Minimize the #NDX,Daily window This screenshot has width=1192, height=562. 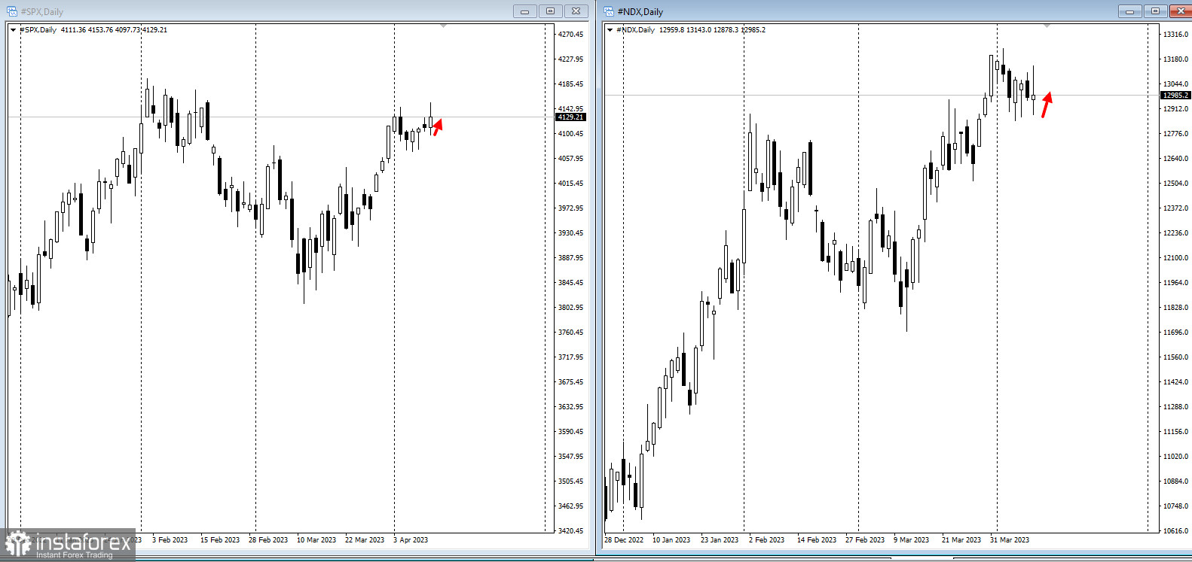pyautogui.click(x=1129, y=11)
